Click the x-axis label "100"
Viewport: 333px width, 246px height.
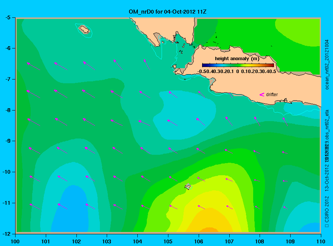(15, 241)
